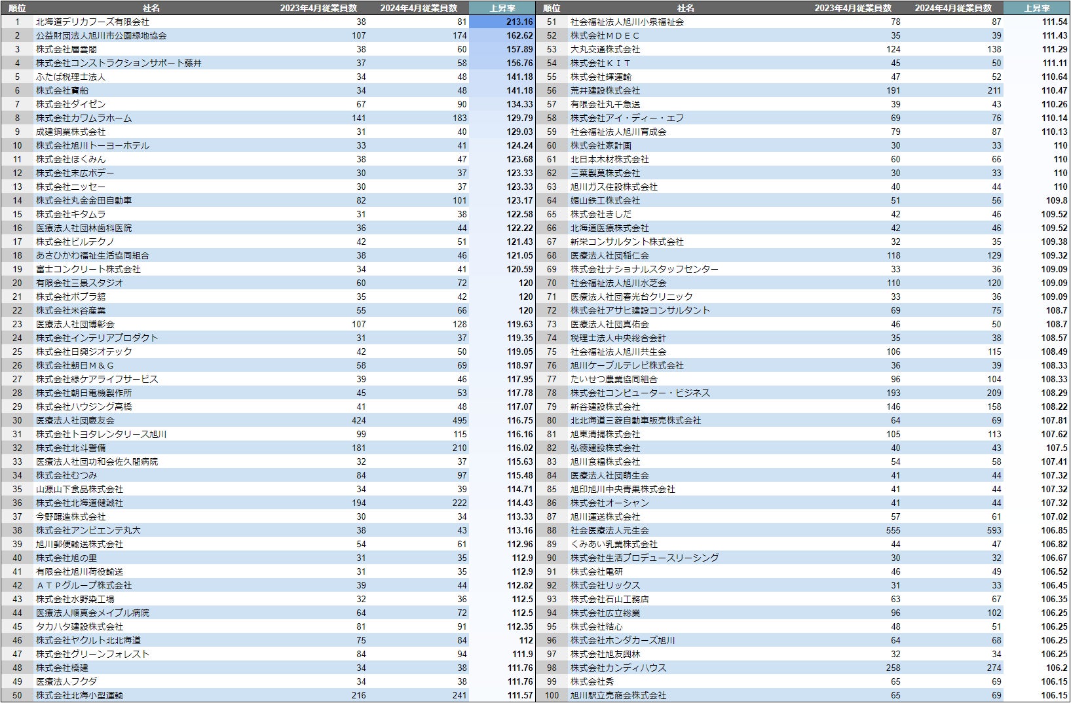1071x703 pixels.
Task: Click the くみあい乳業株式会社 cell
Action: pyautogui.click(x=614, y=544)
